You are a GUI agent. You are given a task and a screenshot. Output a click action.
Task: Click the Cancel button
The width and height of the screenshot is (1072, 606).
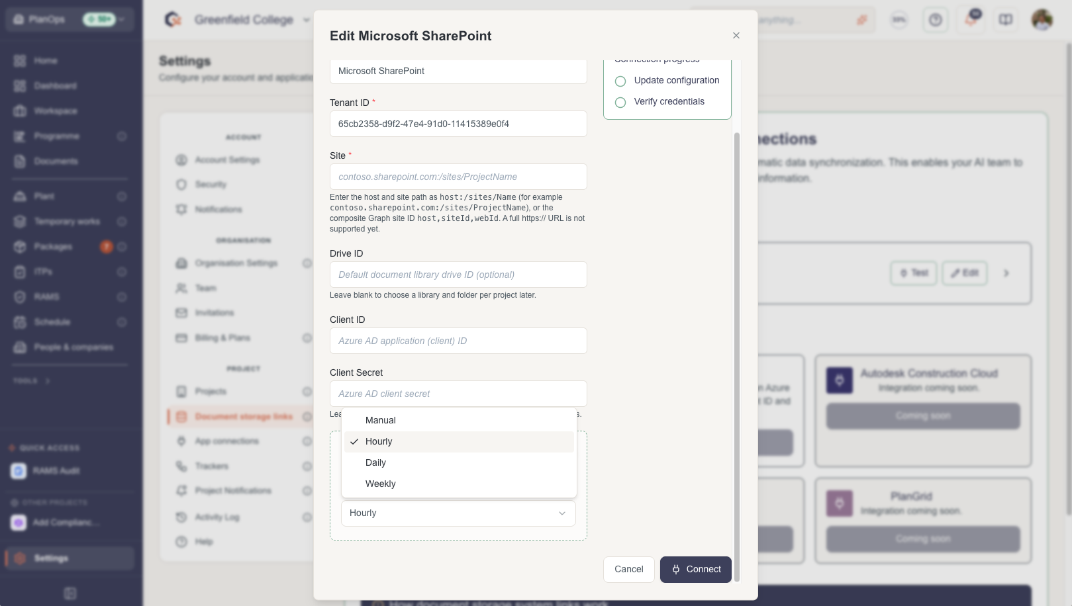tap(629, 570)
